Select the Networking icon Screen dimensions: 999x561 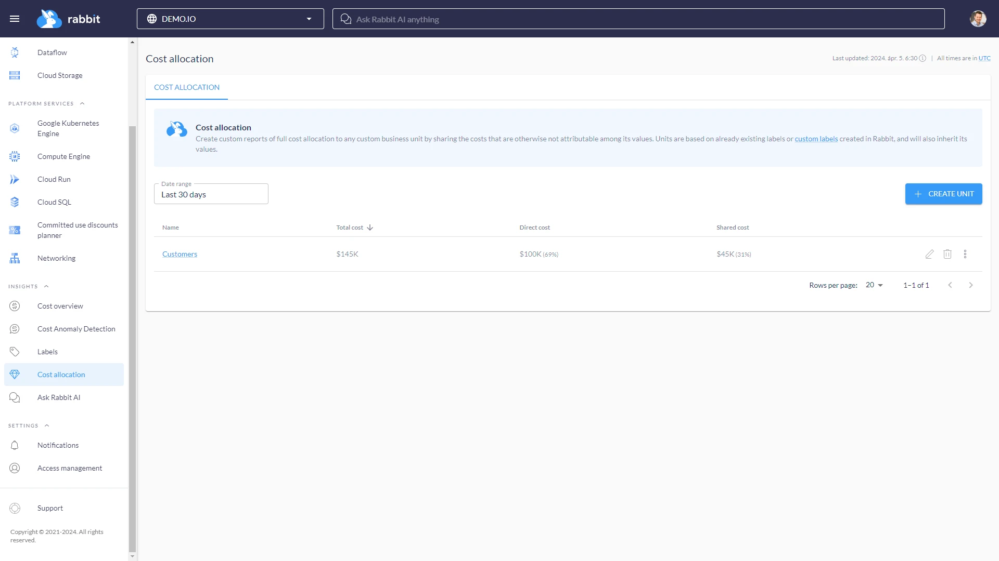(x=14, y=258)
